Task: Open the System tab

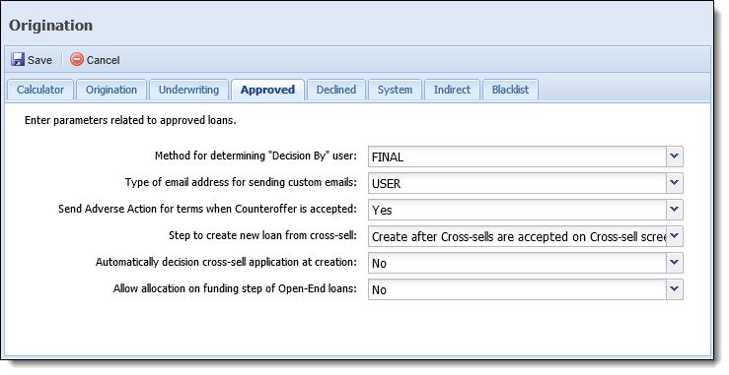Action: click(395, 90)
